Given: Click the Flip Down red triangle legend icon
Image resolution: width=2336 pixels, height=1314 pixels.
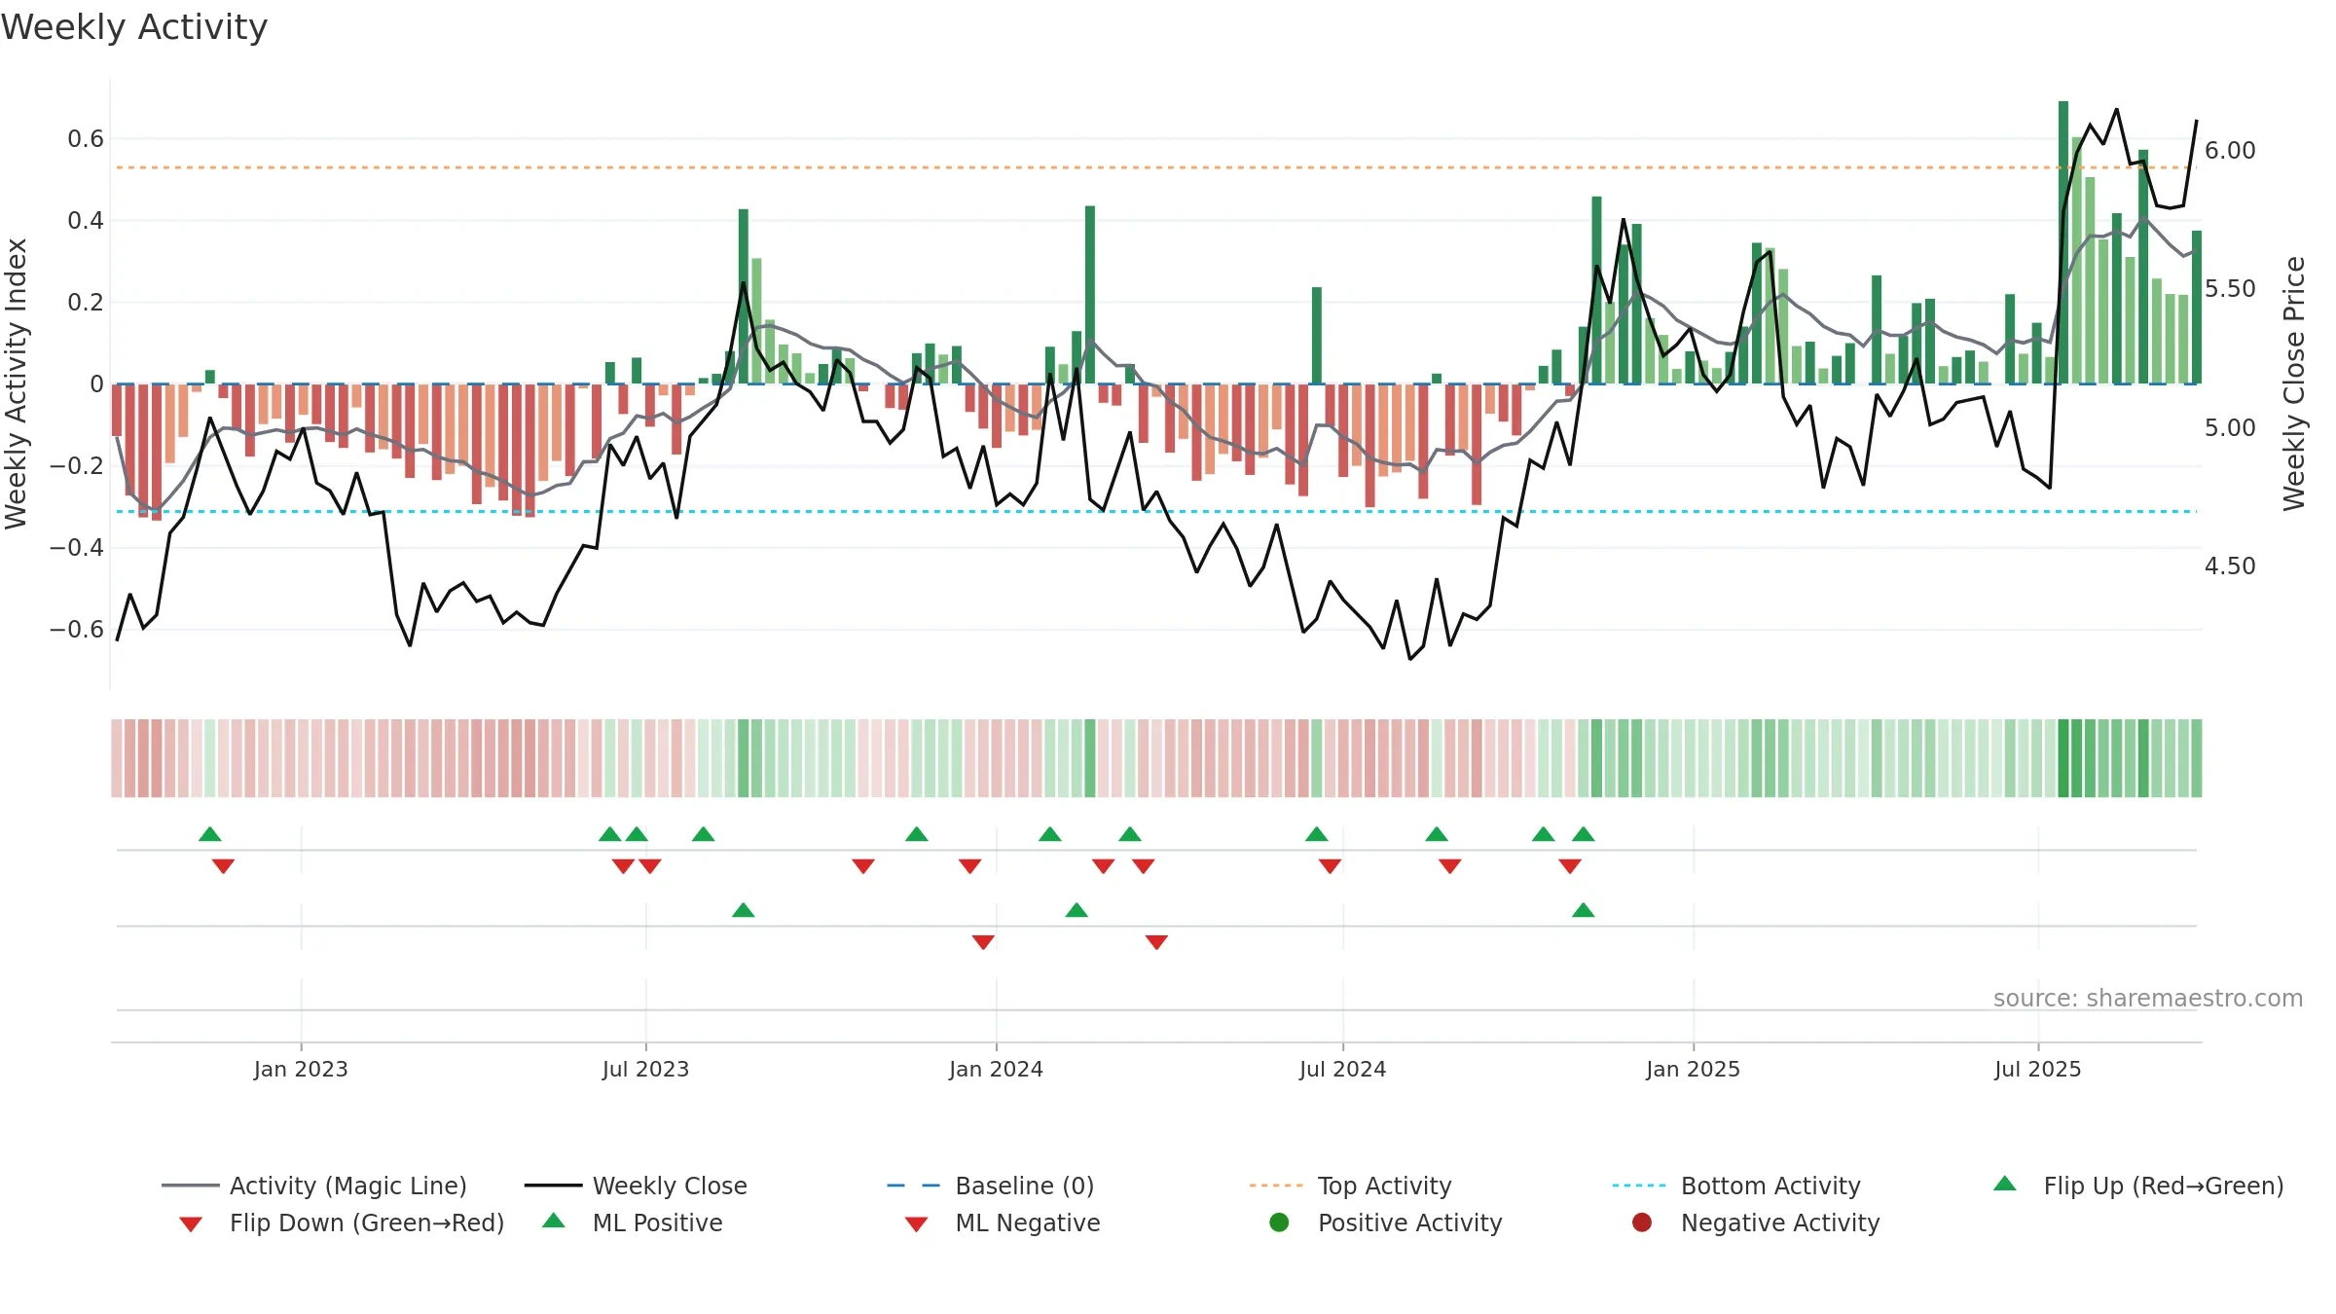Looking at the screenshot, I should tap(191, 1224).
